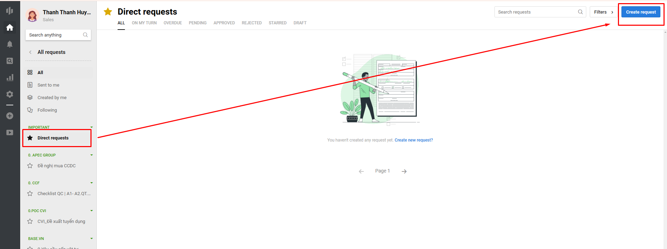Click the icon beside Following
The width and height of the screenshot is (667, 249).
30,110
